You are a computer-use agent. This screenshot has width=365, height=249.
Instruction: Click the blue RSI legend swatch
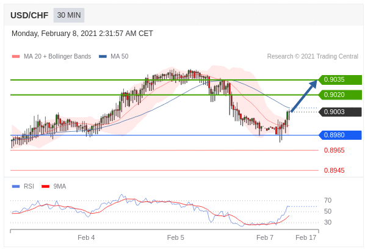coord(16,186)
